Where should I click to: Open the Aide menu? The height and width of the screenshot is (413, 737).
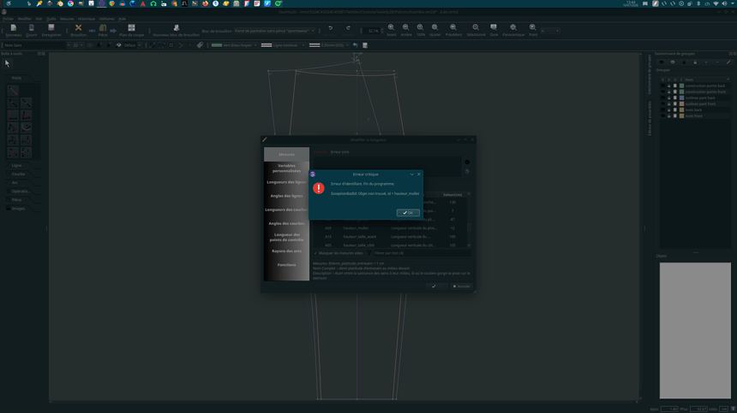(x=123, y=19)
